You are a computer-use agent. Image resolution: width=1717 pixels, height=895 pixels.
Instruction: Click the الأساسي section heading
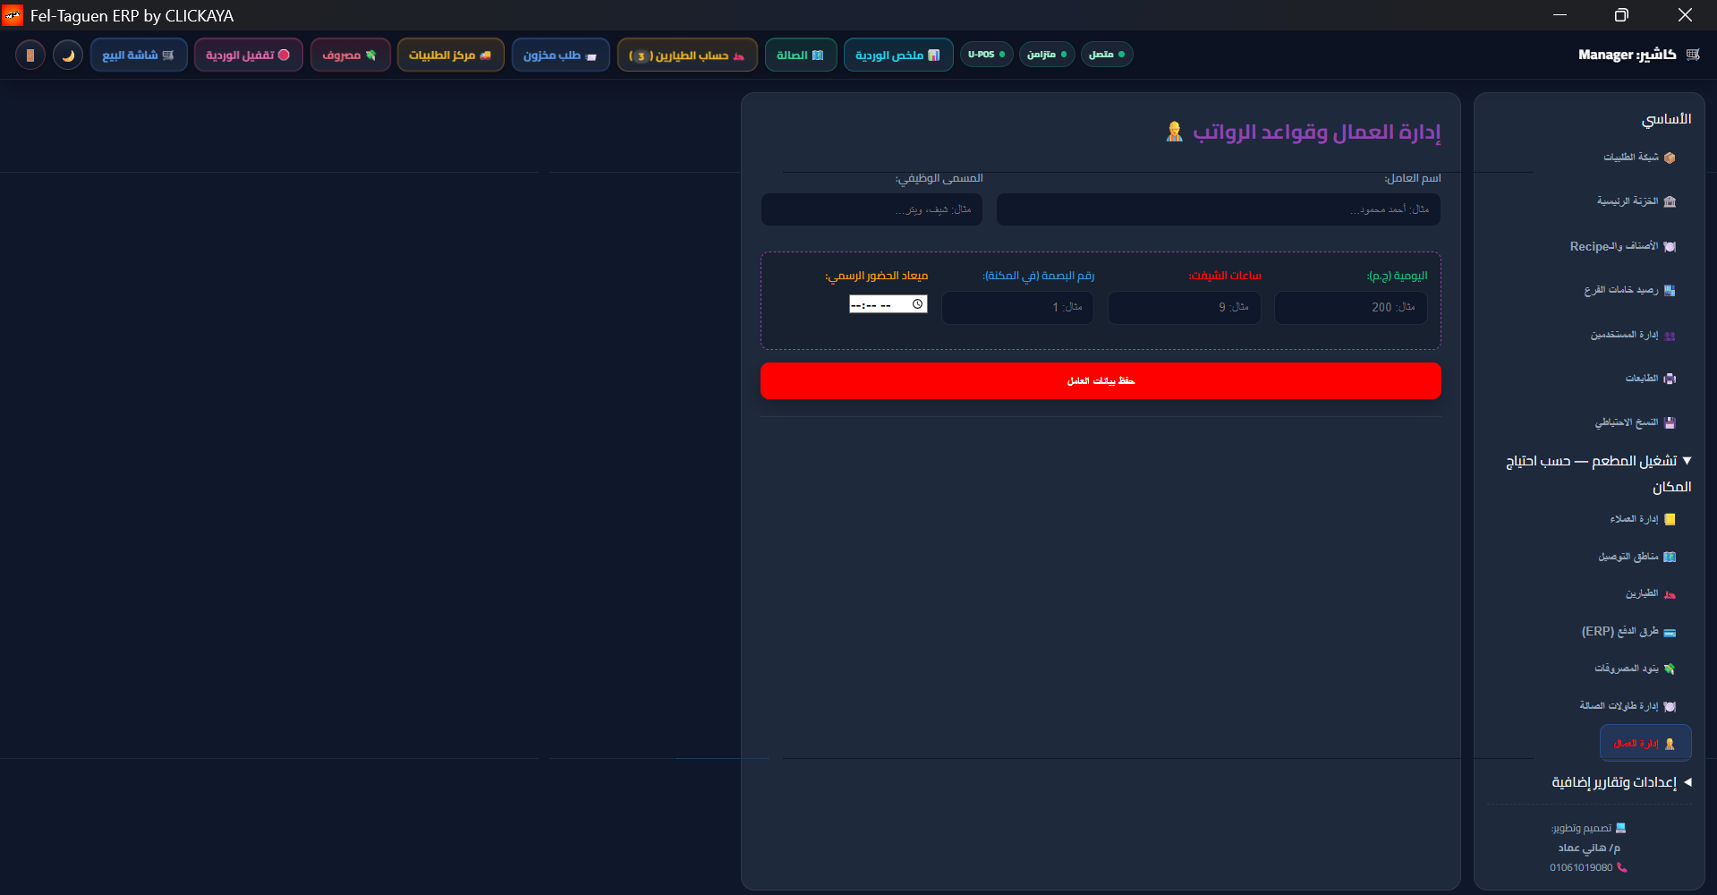pos(1666,119)
